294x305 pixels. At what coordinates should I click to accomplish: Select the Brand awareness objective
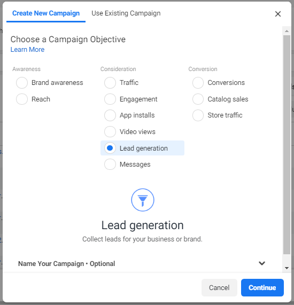coord(22,83)
